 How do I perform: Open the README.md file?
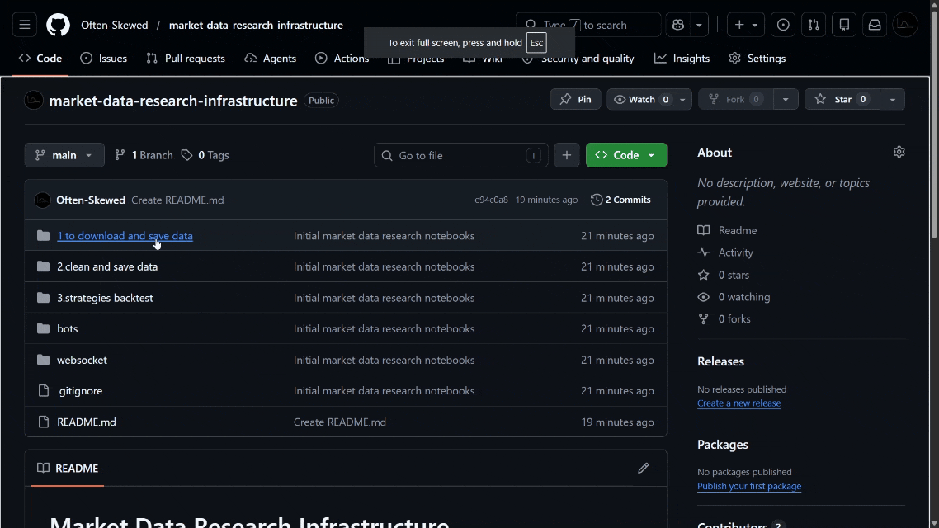point(87,422)
